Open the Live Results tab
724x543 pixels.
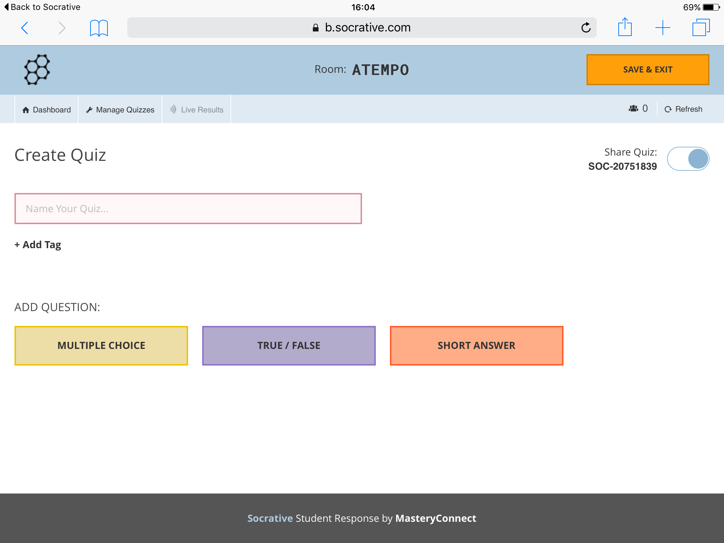tap(197, 110)
